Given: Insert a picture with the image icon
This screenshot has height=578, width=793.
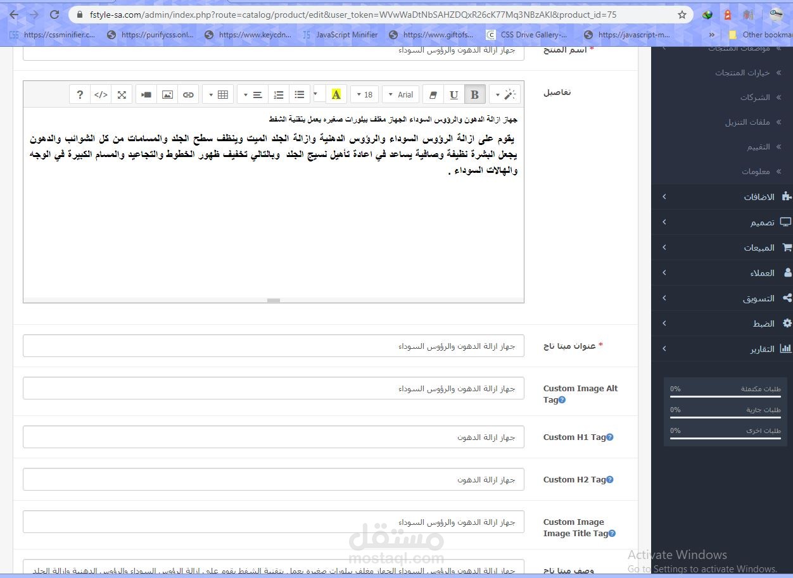Looking at the screenshot, I should 167,94.
